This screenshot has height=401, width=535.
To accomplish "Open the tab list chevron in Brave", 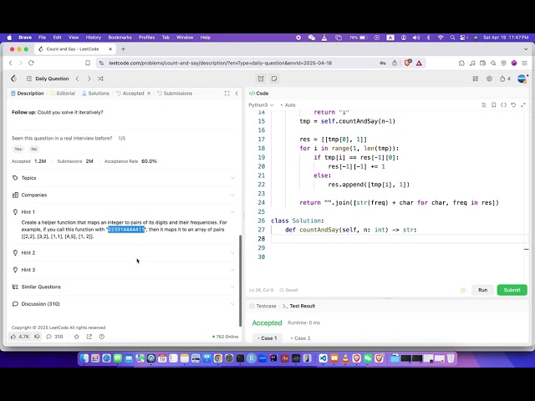I will click(526, 49).
